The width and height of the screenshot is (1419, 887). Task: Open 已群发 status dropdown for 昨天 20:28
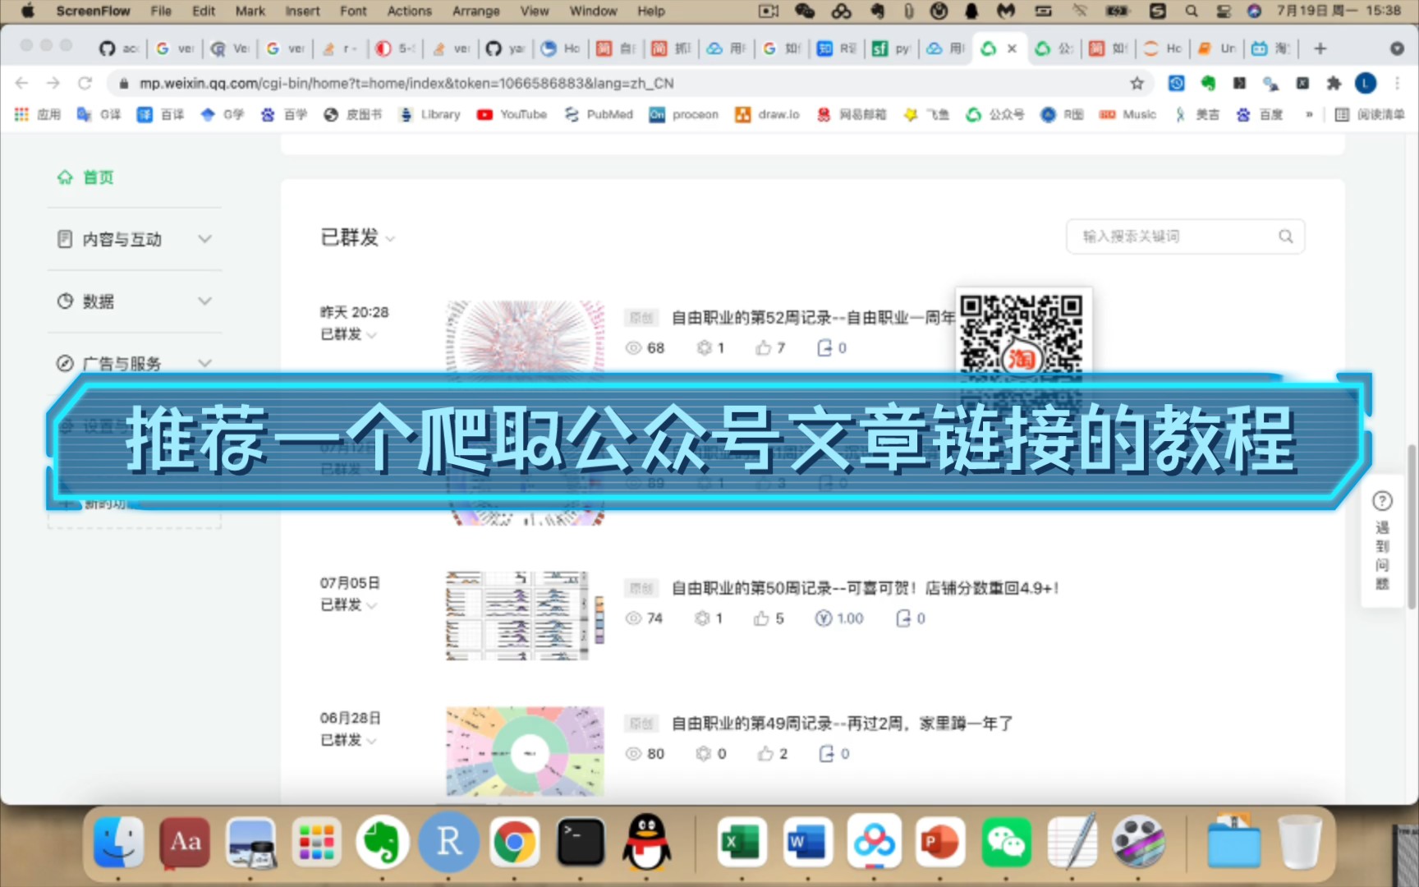(x=348, y=334)
